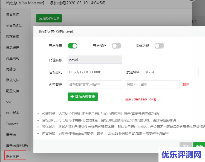Turn on the 高级功能 switch

[x=159, y=46]
